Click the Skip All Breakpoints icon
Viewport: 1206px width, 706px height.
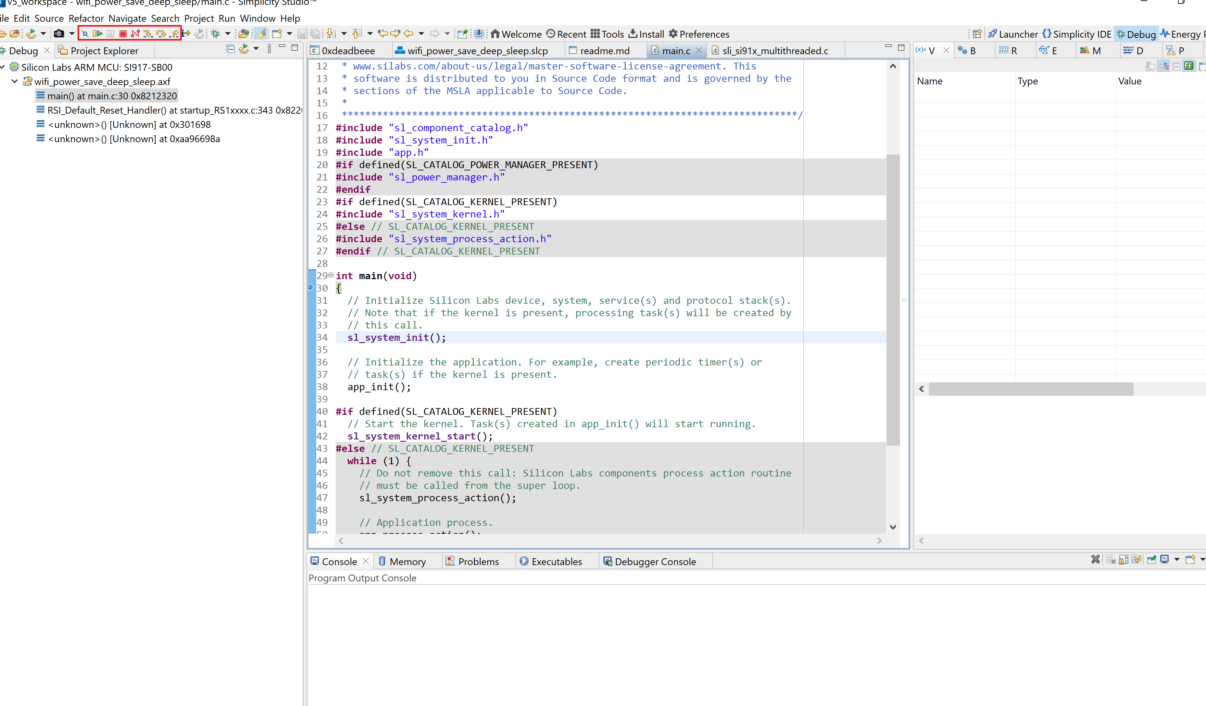click(x=85, y=33)
